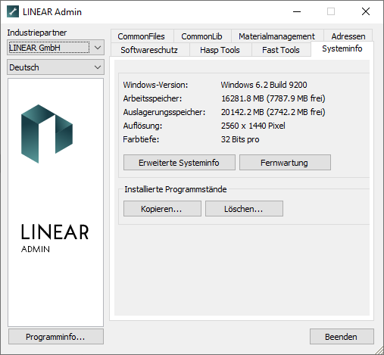The image size is (384, 355).
Task: Click the LINEAR Admin wrench title icon
Action: click(13, 12)
